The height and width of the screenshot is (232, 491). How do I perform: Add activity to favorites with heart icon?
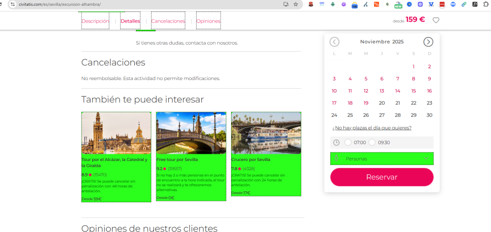436,20
